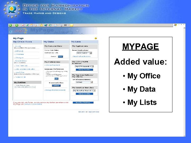
Task: Open the Home page icon
Action: 32,25
